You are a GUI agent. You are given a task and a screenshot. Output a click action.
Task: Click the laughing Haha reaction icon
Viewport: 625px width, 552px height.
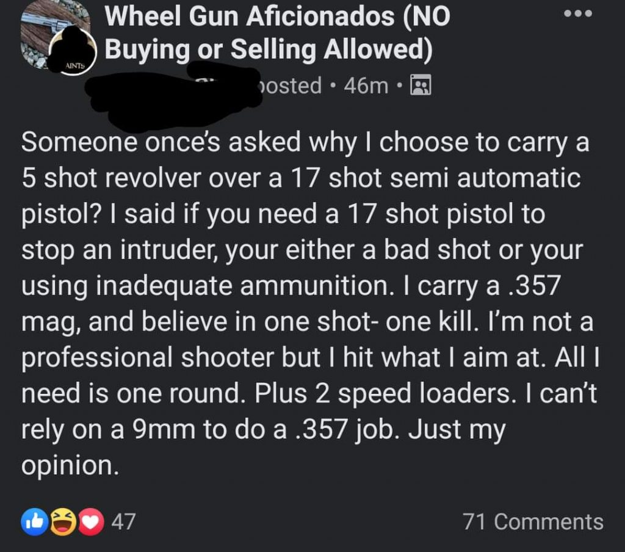[62, 523]
